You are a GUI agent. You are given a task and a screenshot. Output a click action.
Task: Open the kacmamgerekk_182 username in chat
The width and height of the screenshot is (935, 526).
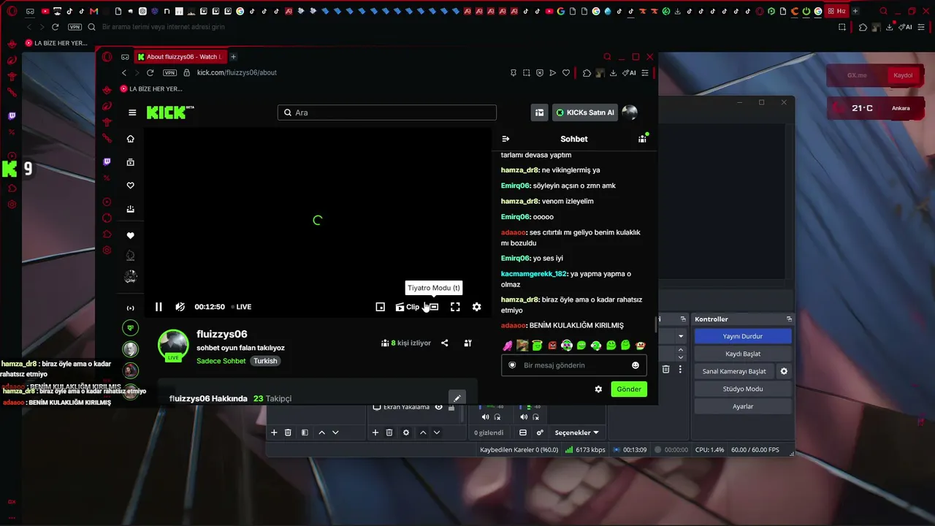tap(534, 274)
